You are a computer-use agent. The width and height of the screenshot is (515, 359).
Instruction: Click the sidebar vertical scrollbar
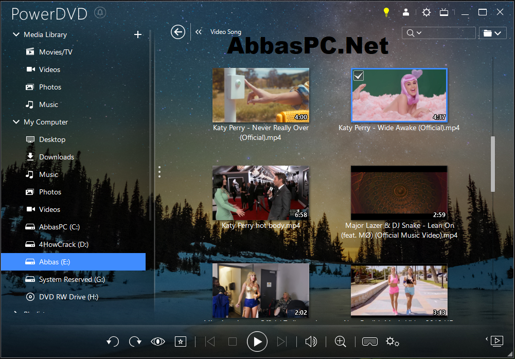(150, 125)
